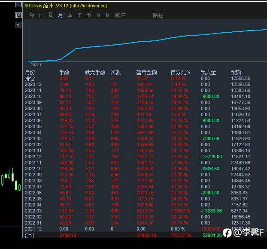Viewport: 267px width, 249px height.
Task: Click the total -52901.36 value
Action: click(211, 235)
